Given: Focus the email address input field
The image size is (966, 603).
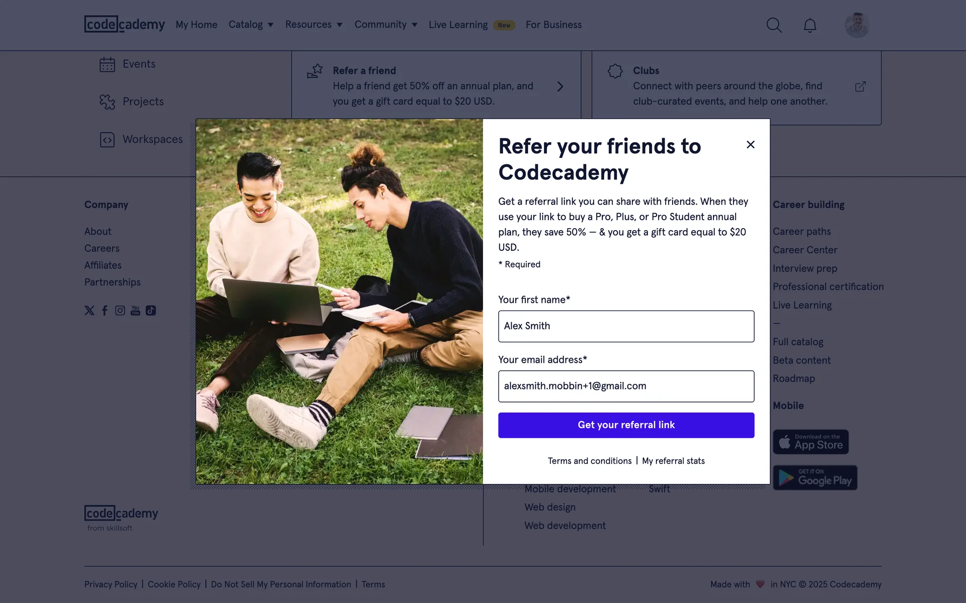Looking at the screenshot, I should pyautogui.click(x=626, y=386).
